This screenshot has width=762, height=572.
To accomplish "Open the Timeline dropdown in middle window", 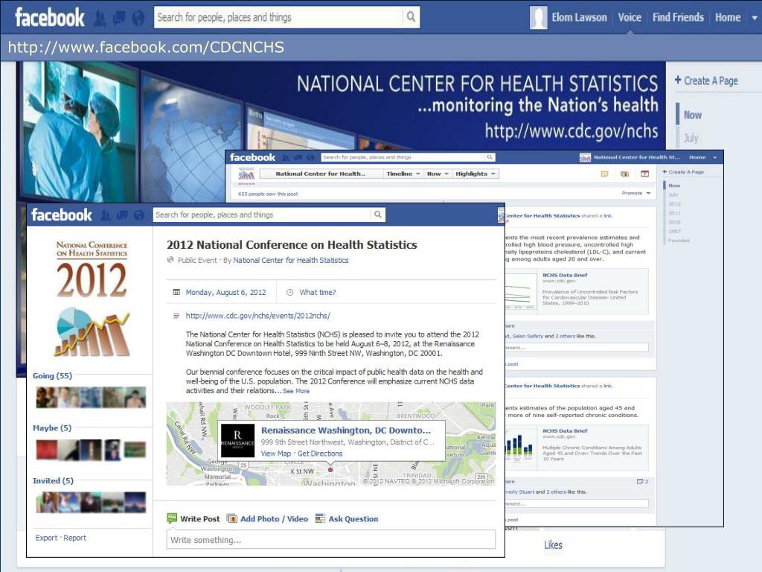I will [x=403, y=174].
